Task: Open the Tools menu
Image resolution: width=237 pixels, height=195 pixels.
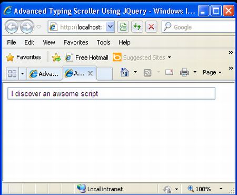Action: point(104,42)
